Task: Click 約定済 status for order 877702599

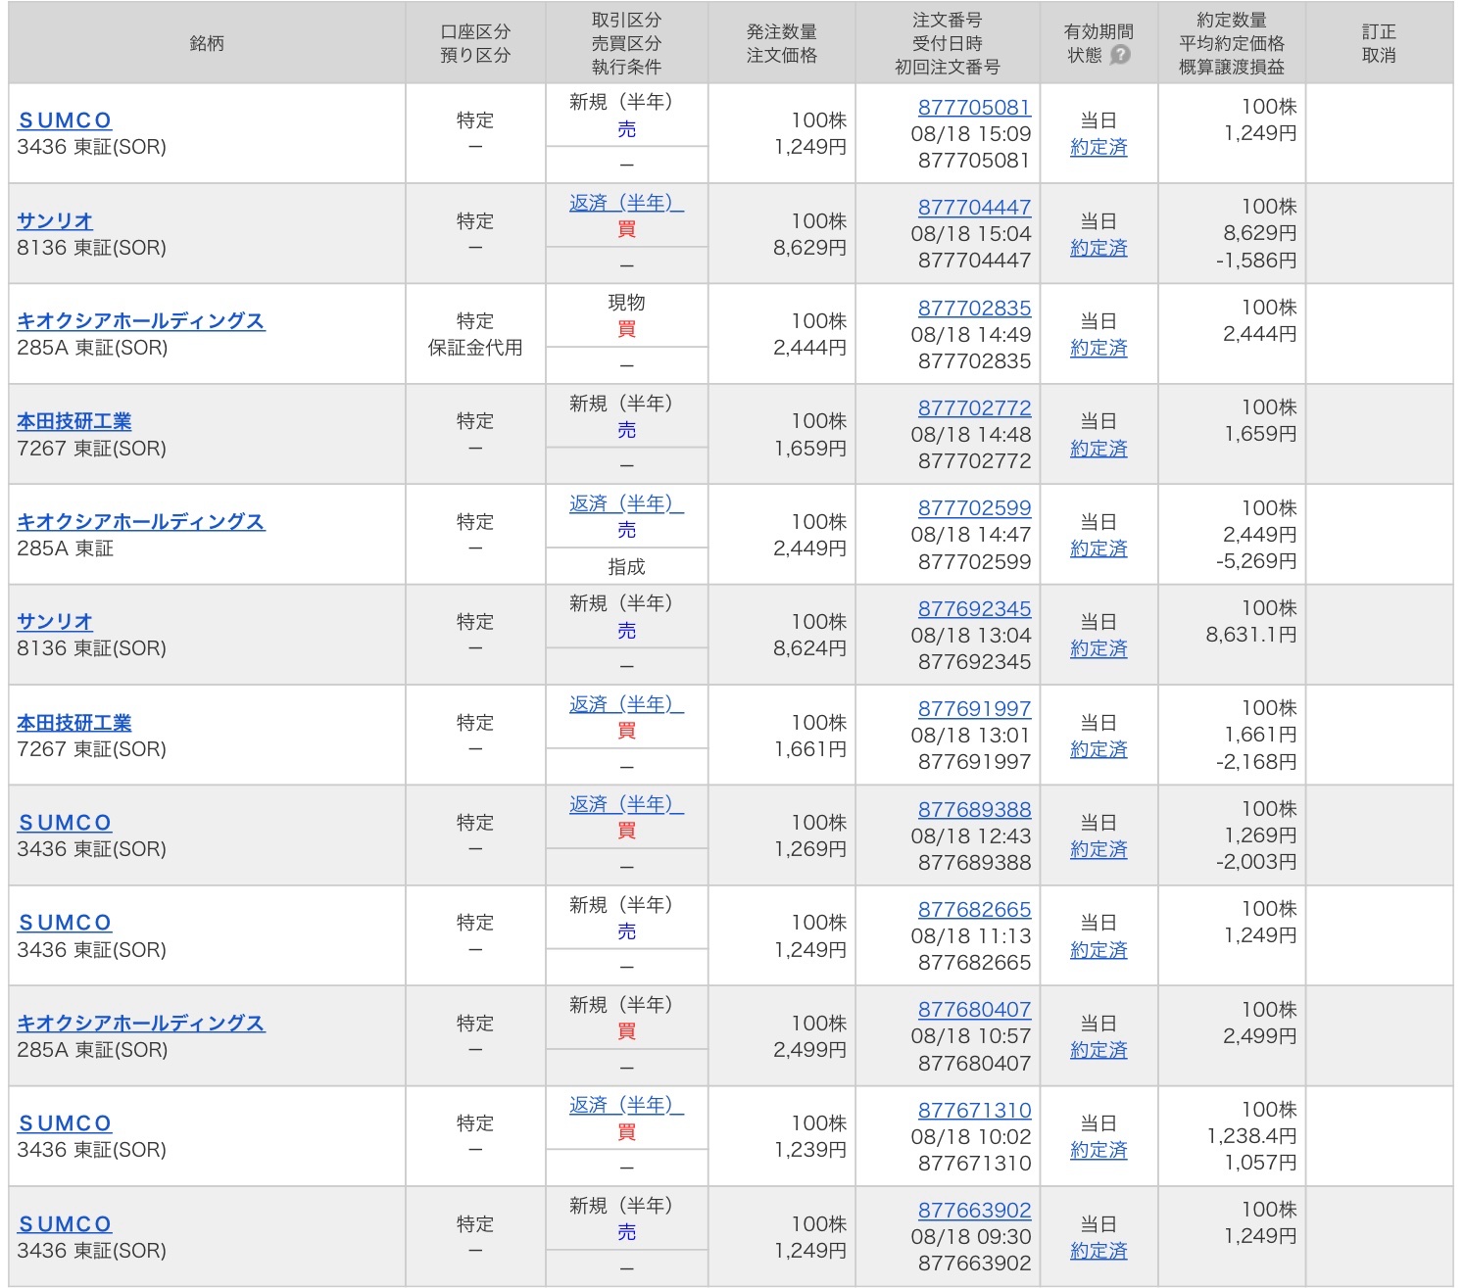Action: point(1098,549)
